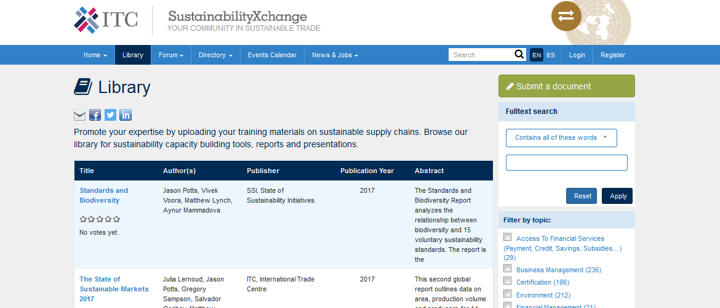
Task: Click the Login link
Action: point(577,55)
